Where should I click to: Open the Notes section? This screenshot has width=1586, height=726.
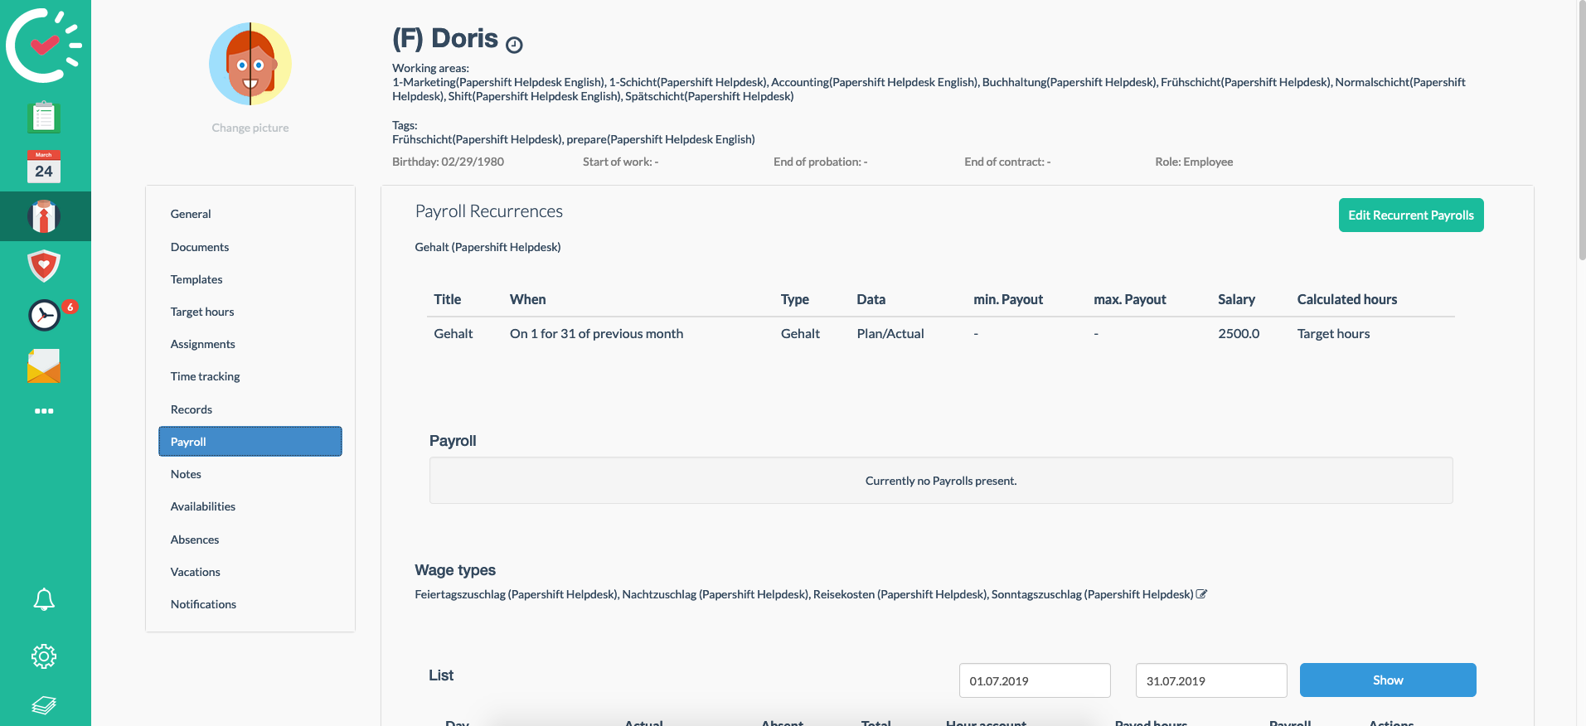(x=250, y=474)
